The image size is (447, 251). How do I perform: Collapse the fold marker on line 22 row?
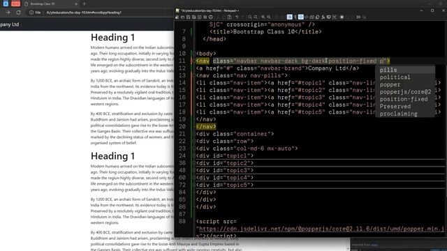tap(194, 141)
